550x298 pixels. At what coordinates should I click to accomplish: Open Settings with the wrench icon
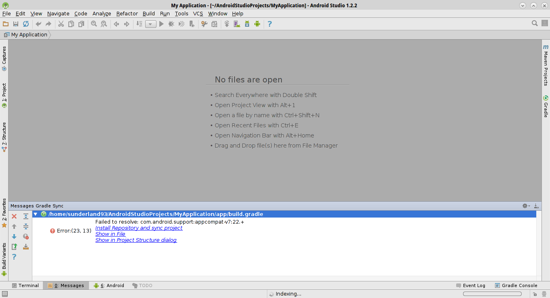point(204,24)
